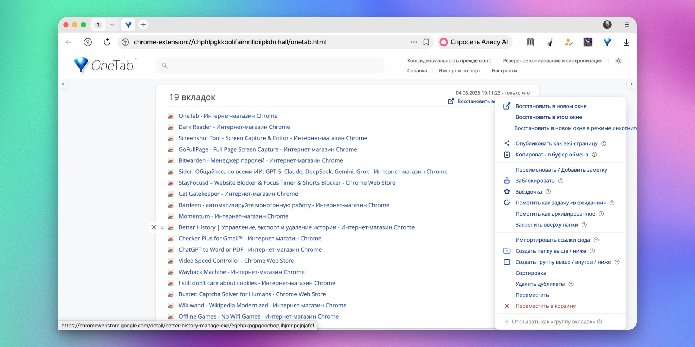The width and height of the screenshot is (695, 347).
Task: Collapse the right sidebar panel arrow
Action: coord(632,84)
